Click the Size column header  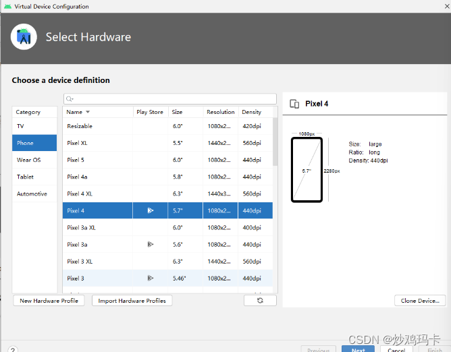186,112
